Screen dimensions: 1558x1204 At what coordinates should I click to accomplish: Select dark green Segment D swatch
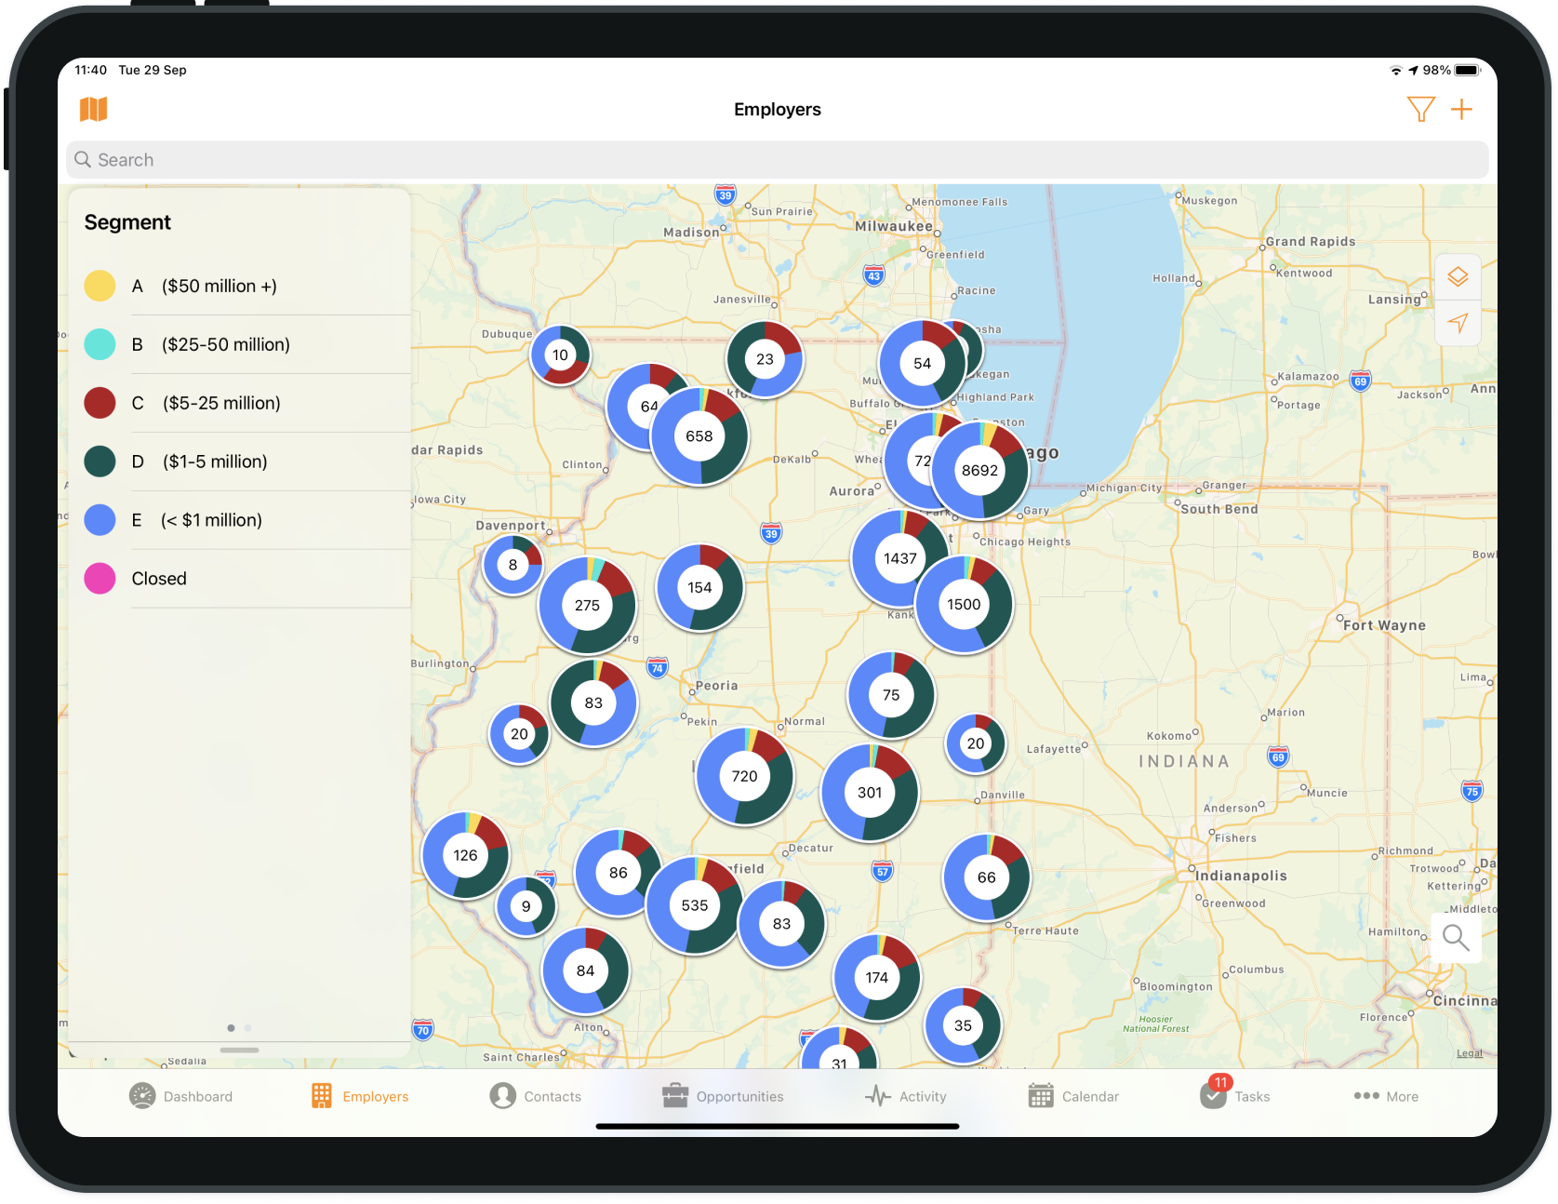pyautogui.click(x=100, y=462)
